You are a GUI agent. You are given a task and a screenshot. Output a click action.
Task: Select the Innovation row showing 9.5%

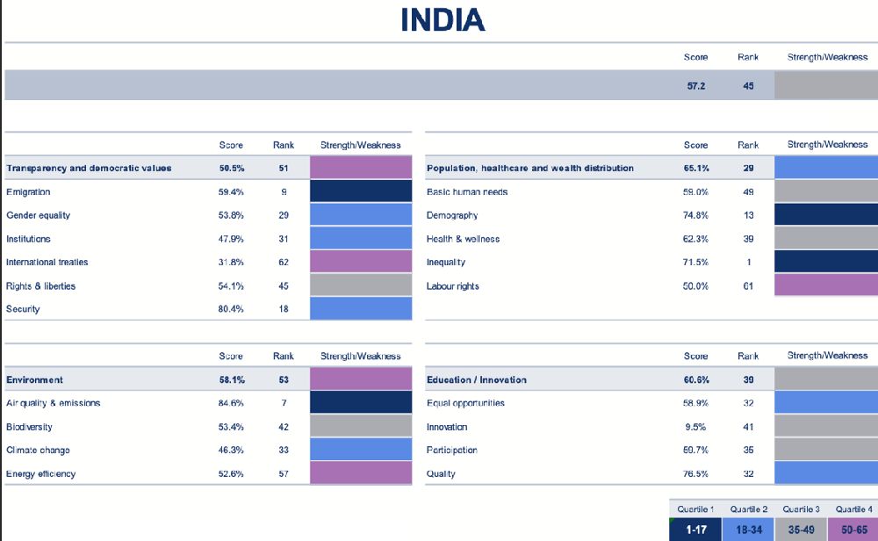(x=448, y=426)
